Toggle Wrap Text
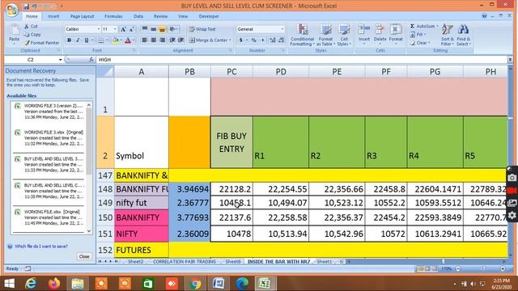This screenshot has height=291, width=518. [x=202, y=29]
